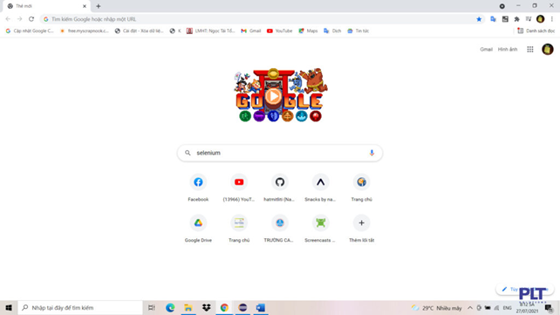Open the Facebook shortcut
This screenshot has width=560, height=315.
[198, 188]
